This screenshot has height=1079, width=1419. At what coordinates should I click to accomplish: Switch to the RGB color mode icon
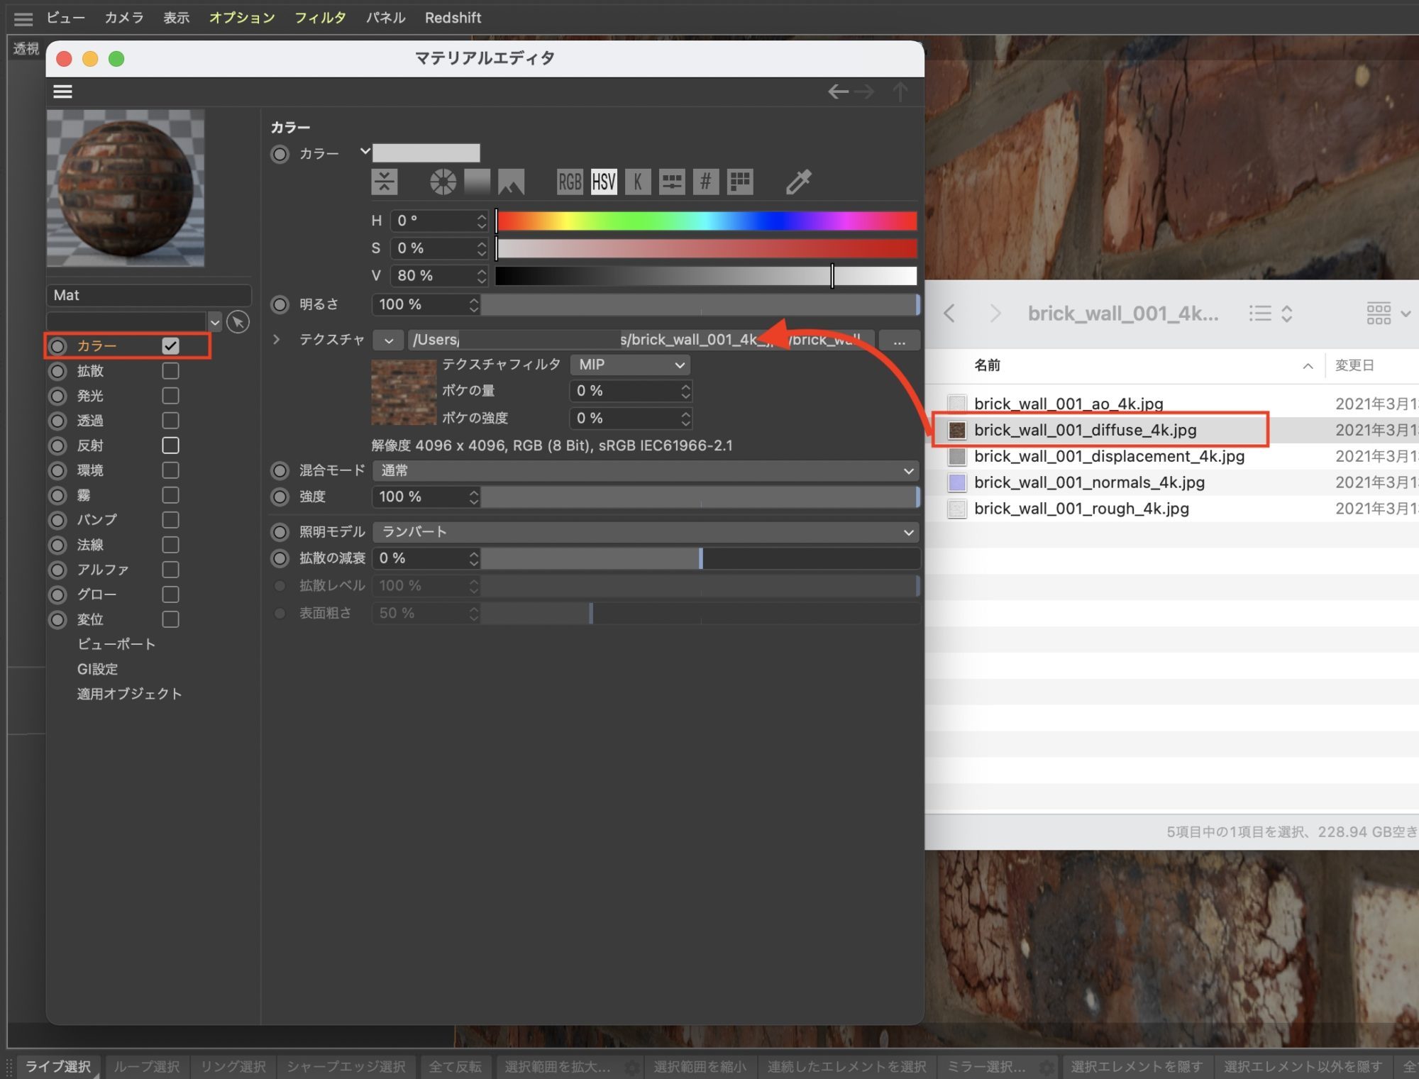pyautogui.click(x=569, y=182)
